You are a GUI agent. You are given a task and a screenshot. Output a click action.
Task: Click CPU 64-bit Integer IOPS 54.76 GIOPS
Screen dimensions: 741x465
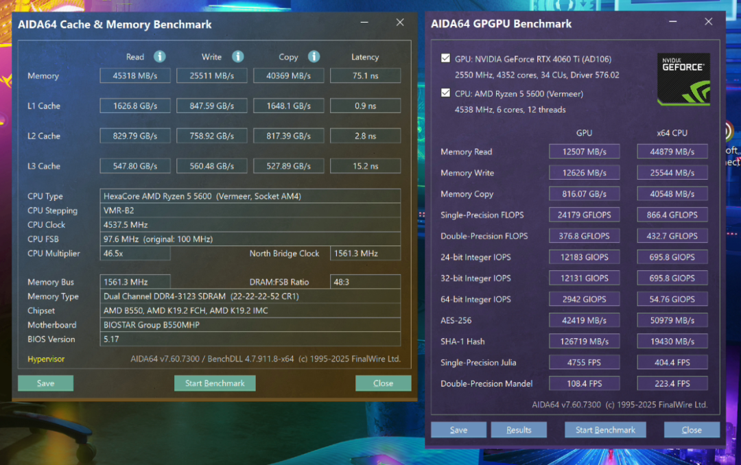(672, 299)
